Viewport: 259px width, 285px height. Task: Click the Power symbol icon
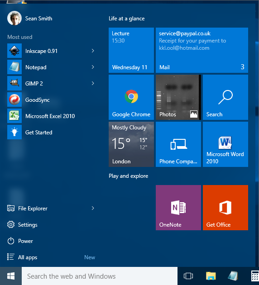click(11, 241)
